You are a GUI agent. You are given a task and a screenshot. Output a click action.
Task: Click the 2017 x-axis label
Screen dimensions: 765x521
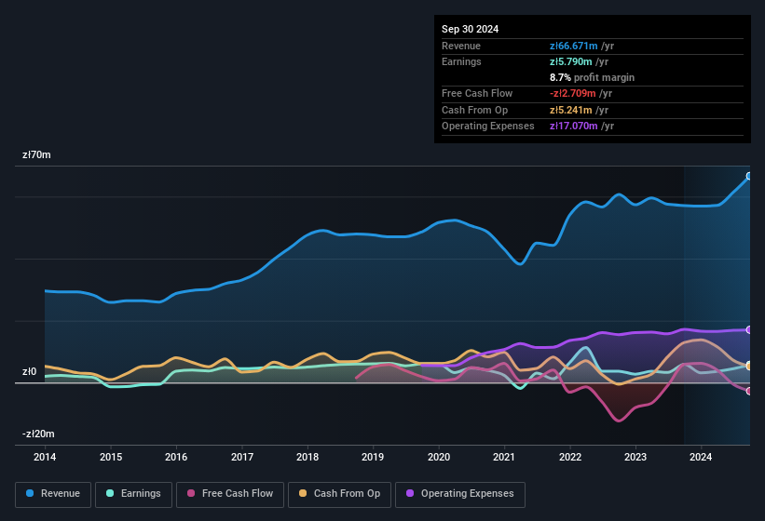tap(242, 457)
